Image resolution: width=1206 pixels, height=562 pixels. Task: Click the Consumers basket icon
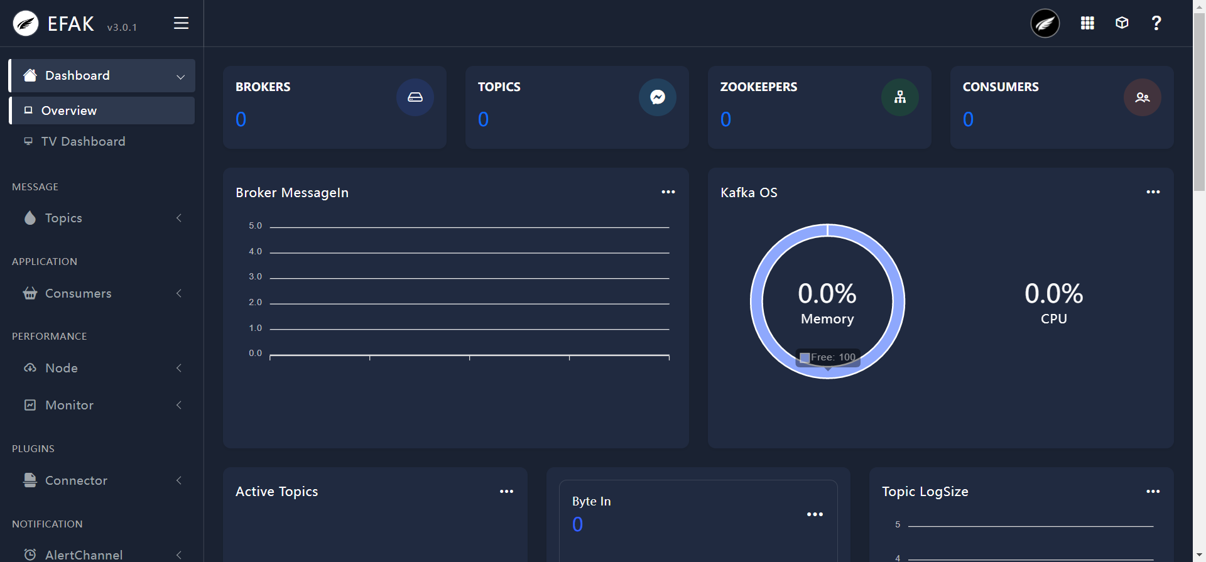pyautogui.click(x=30, y=293)
